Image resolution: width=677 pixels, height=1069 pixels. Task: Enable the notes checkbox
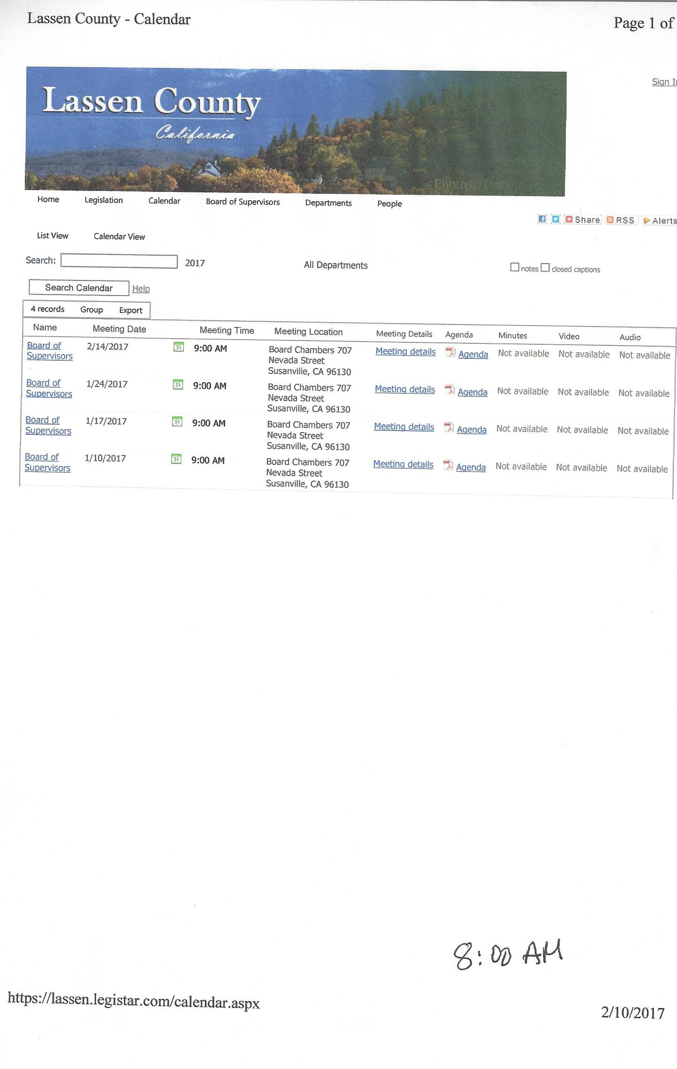tap(515, 267)
